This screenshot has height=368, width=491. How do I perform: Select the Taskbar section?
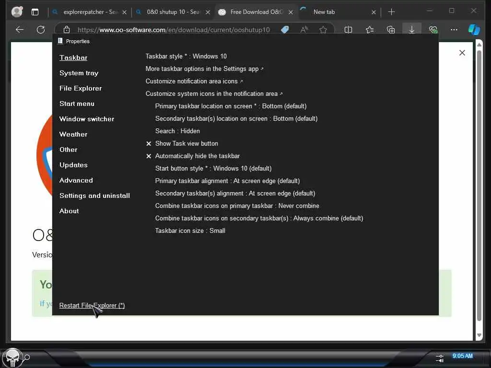73,57
